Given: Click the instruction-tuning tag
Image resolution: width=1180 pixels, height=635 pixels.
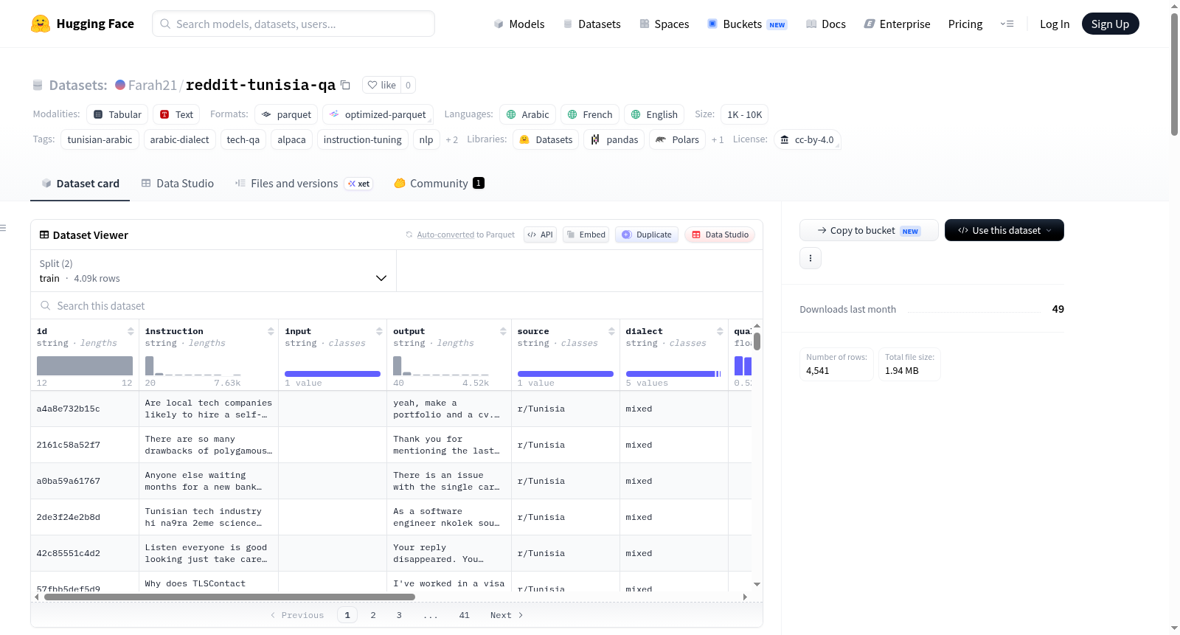Looking at the screenshot, I should pos(362,139).
